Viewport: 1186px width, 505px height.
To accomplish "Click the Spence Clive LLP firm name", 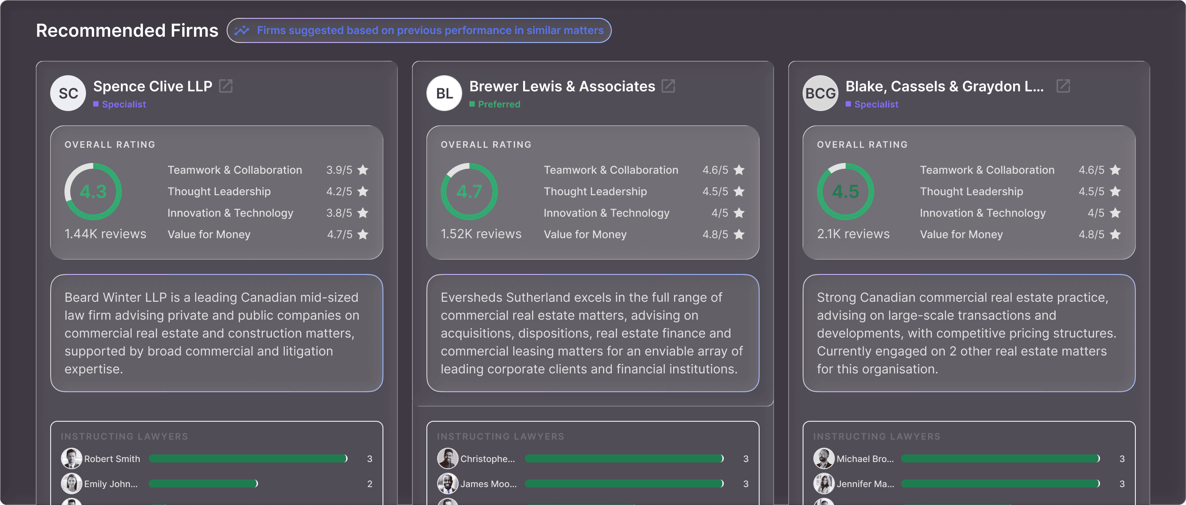I will pos(152,86).
